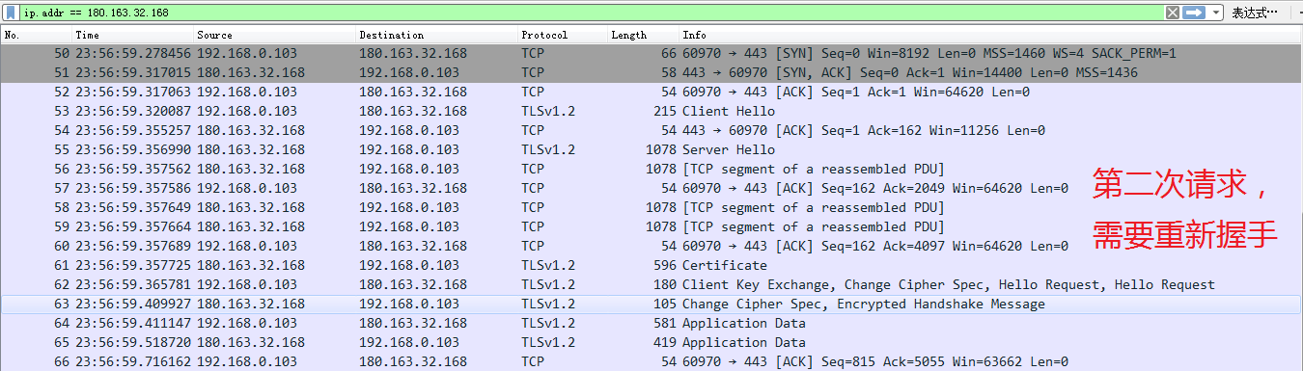The width and height of the screenshot is (1303, 371).
Task: Select packet 51 SYN, ACK row
Action: [x=651, y=72]
